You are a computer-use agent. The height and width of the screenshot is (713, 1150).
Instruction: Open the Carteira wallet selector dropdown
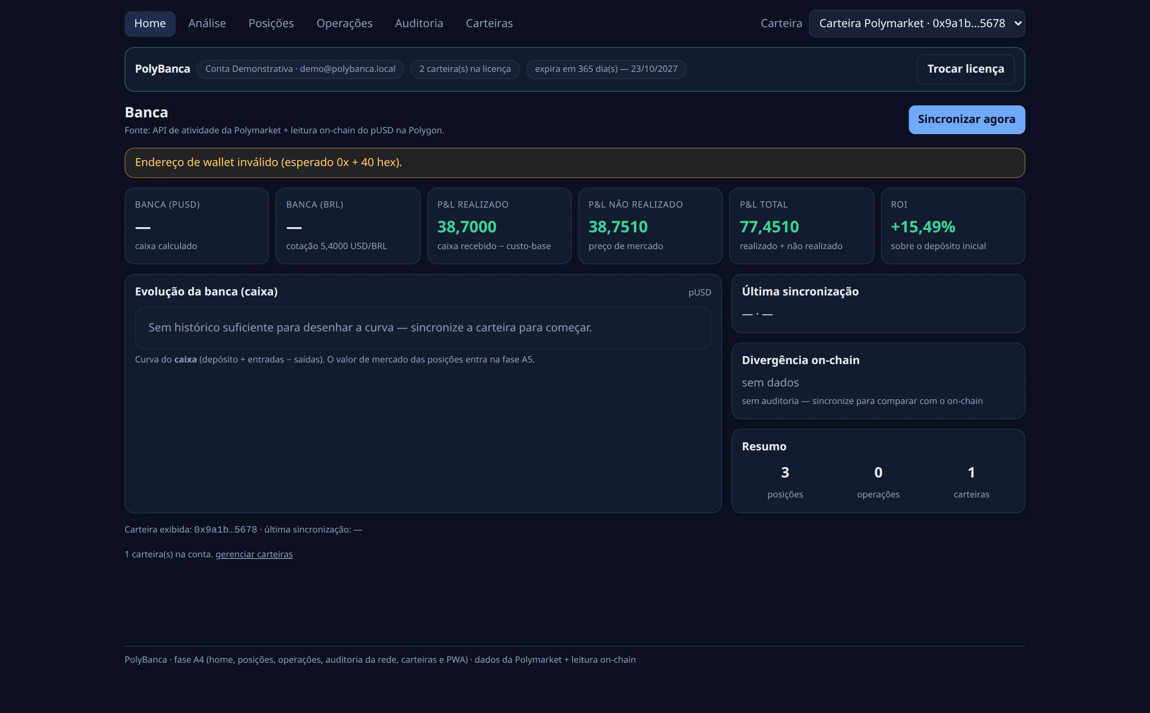point(916,24)
